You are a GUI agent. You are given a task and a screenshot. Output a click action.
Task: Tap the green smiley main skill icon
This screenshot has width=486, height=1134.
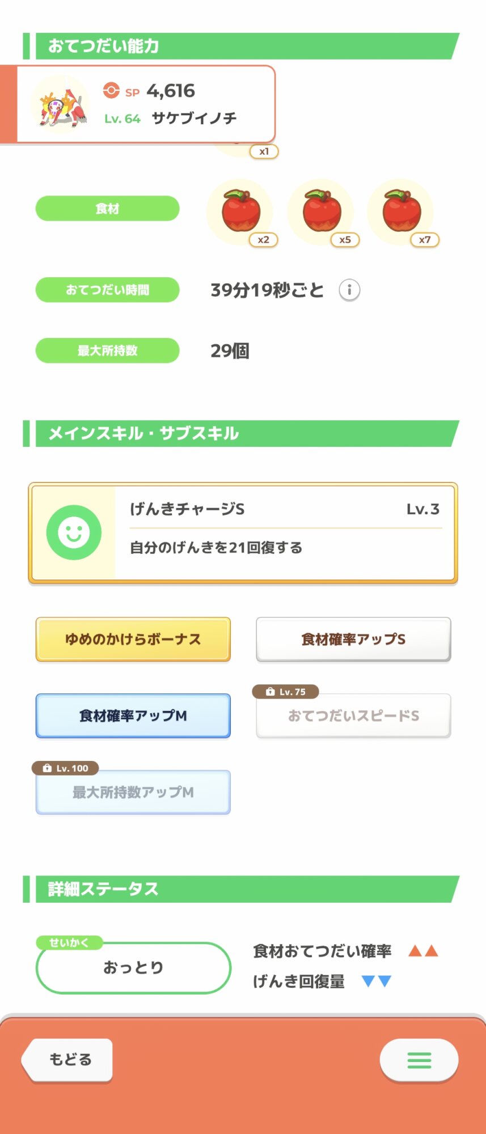point(74,532)
